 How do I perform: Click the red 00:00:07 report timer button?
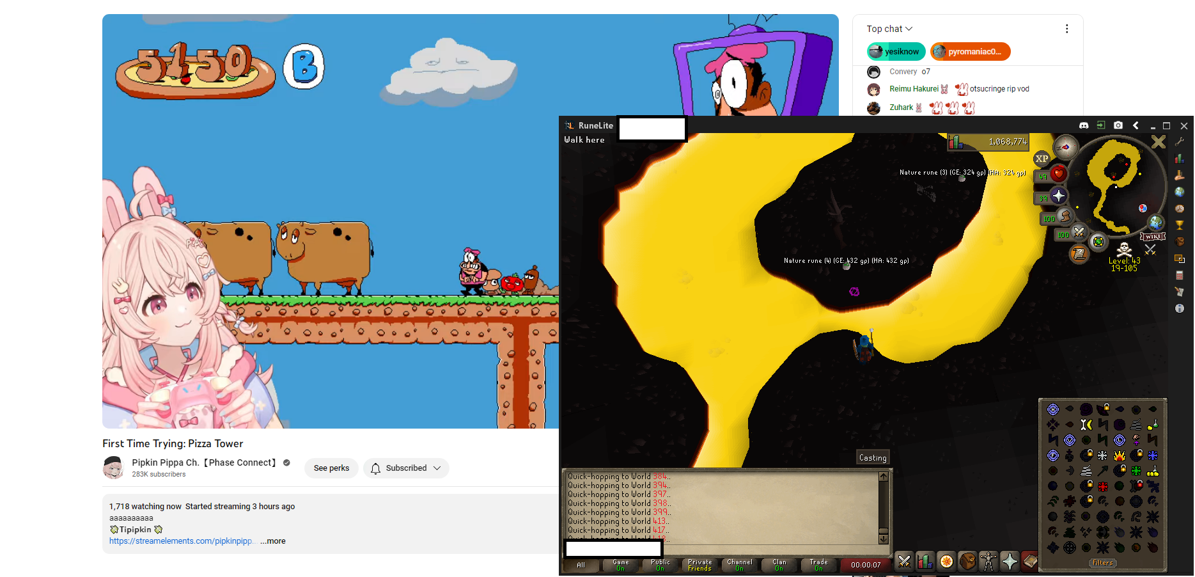[866, 565]
